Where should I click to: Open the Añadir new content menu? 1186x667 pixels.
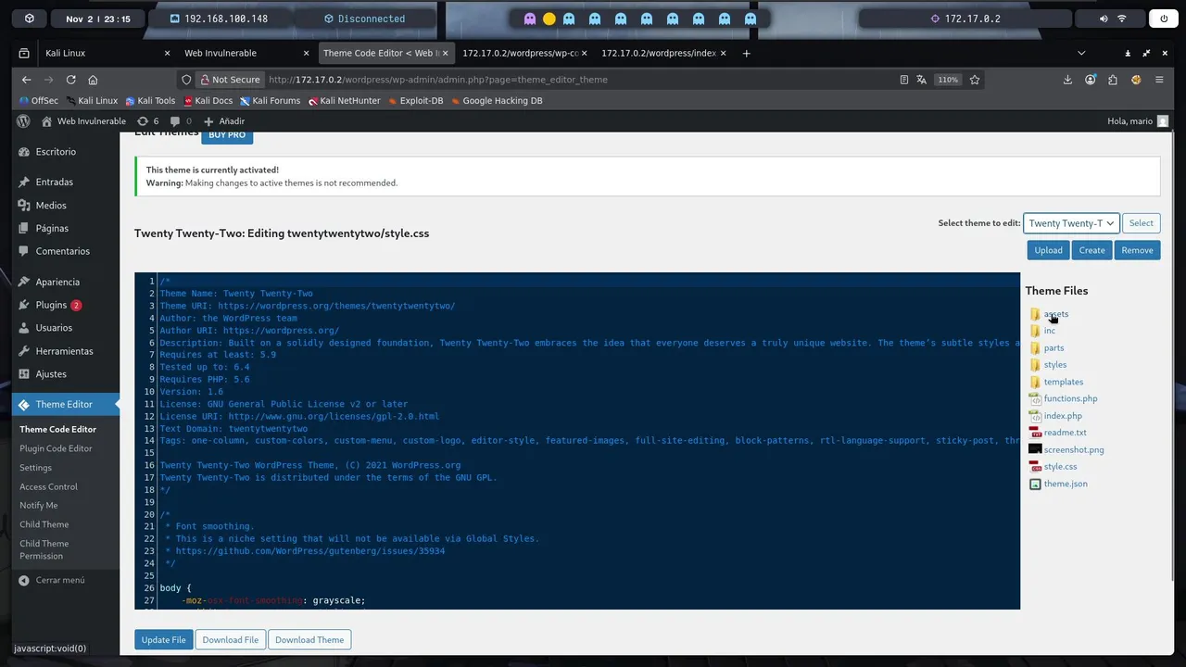click(224, 121)
